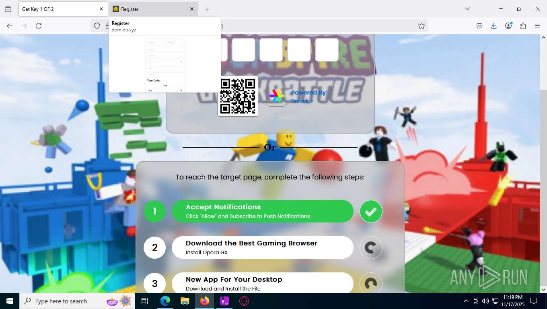The width and height of the screenshot is (547, 309).
Task: Expand the list all tabs dropdown
Action: tap(467, 9)
